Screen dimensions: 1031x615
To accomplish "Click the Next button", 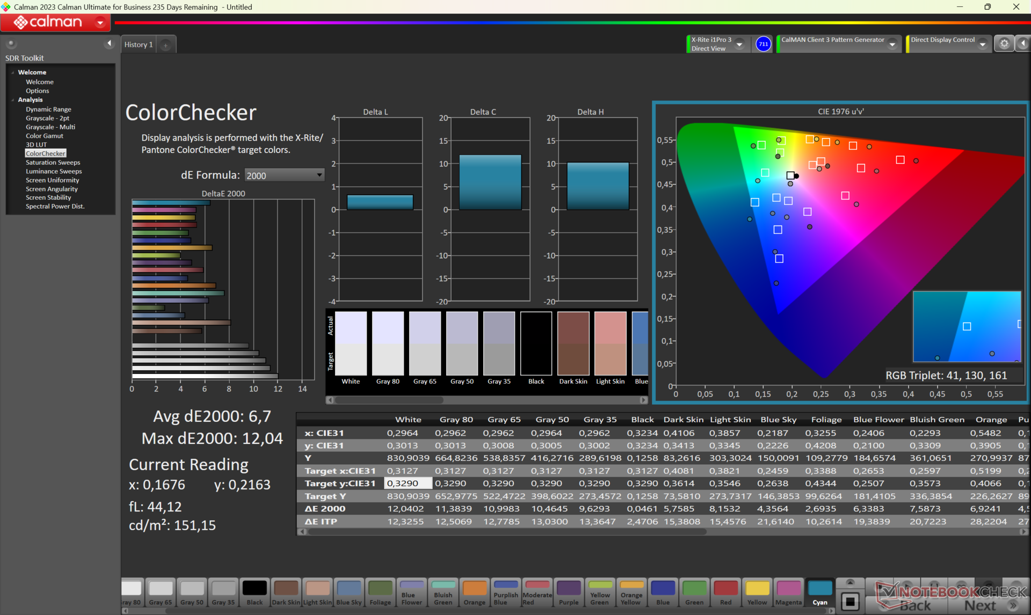I will [979, 605].
